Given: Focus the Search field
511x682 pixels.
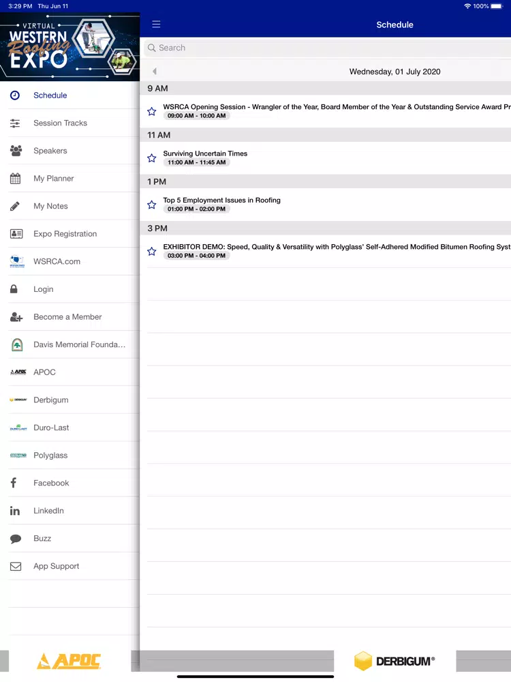Looking at the screenshot, I should 327,48.
